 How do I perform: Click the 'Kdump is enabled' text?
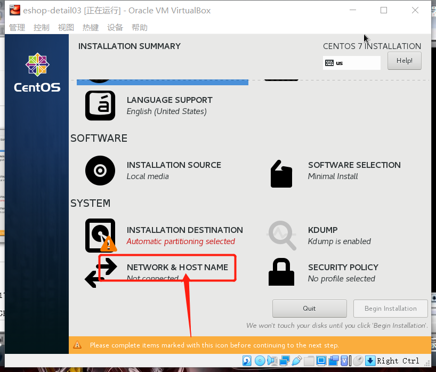point(339,241)
